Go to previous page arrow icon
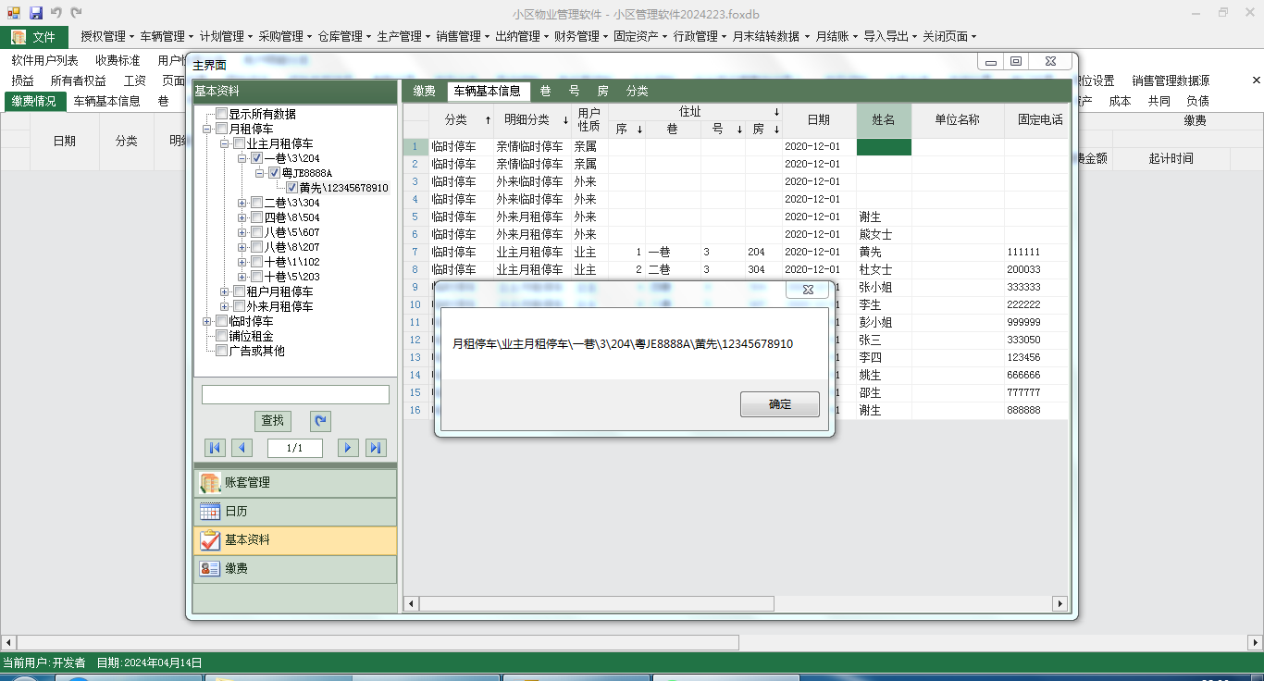Image resolution: width=1264 pixels, height=681 pixels. [242, 448]
